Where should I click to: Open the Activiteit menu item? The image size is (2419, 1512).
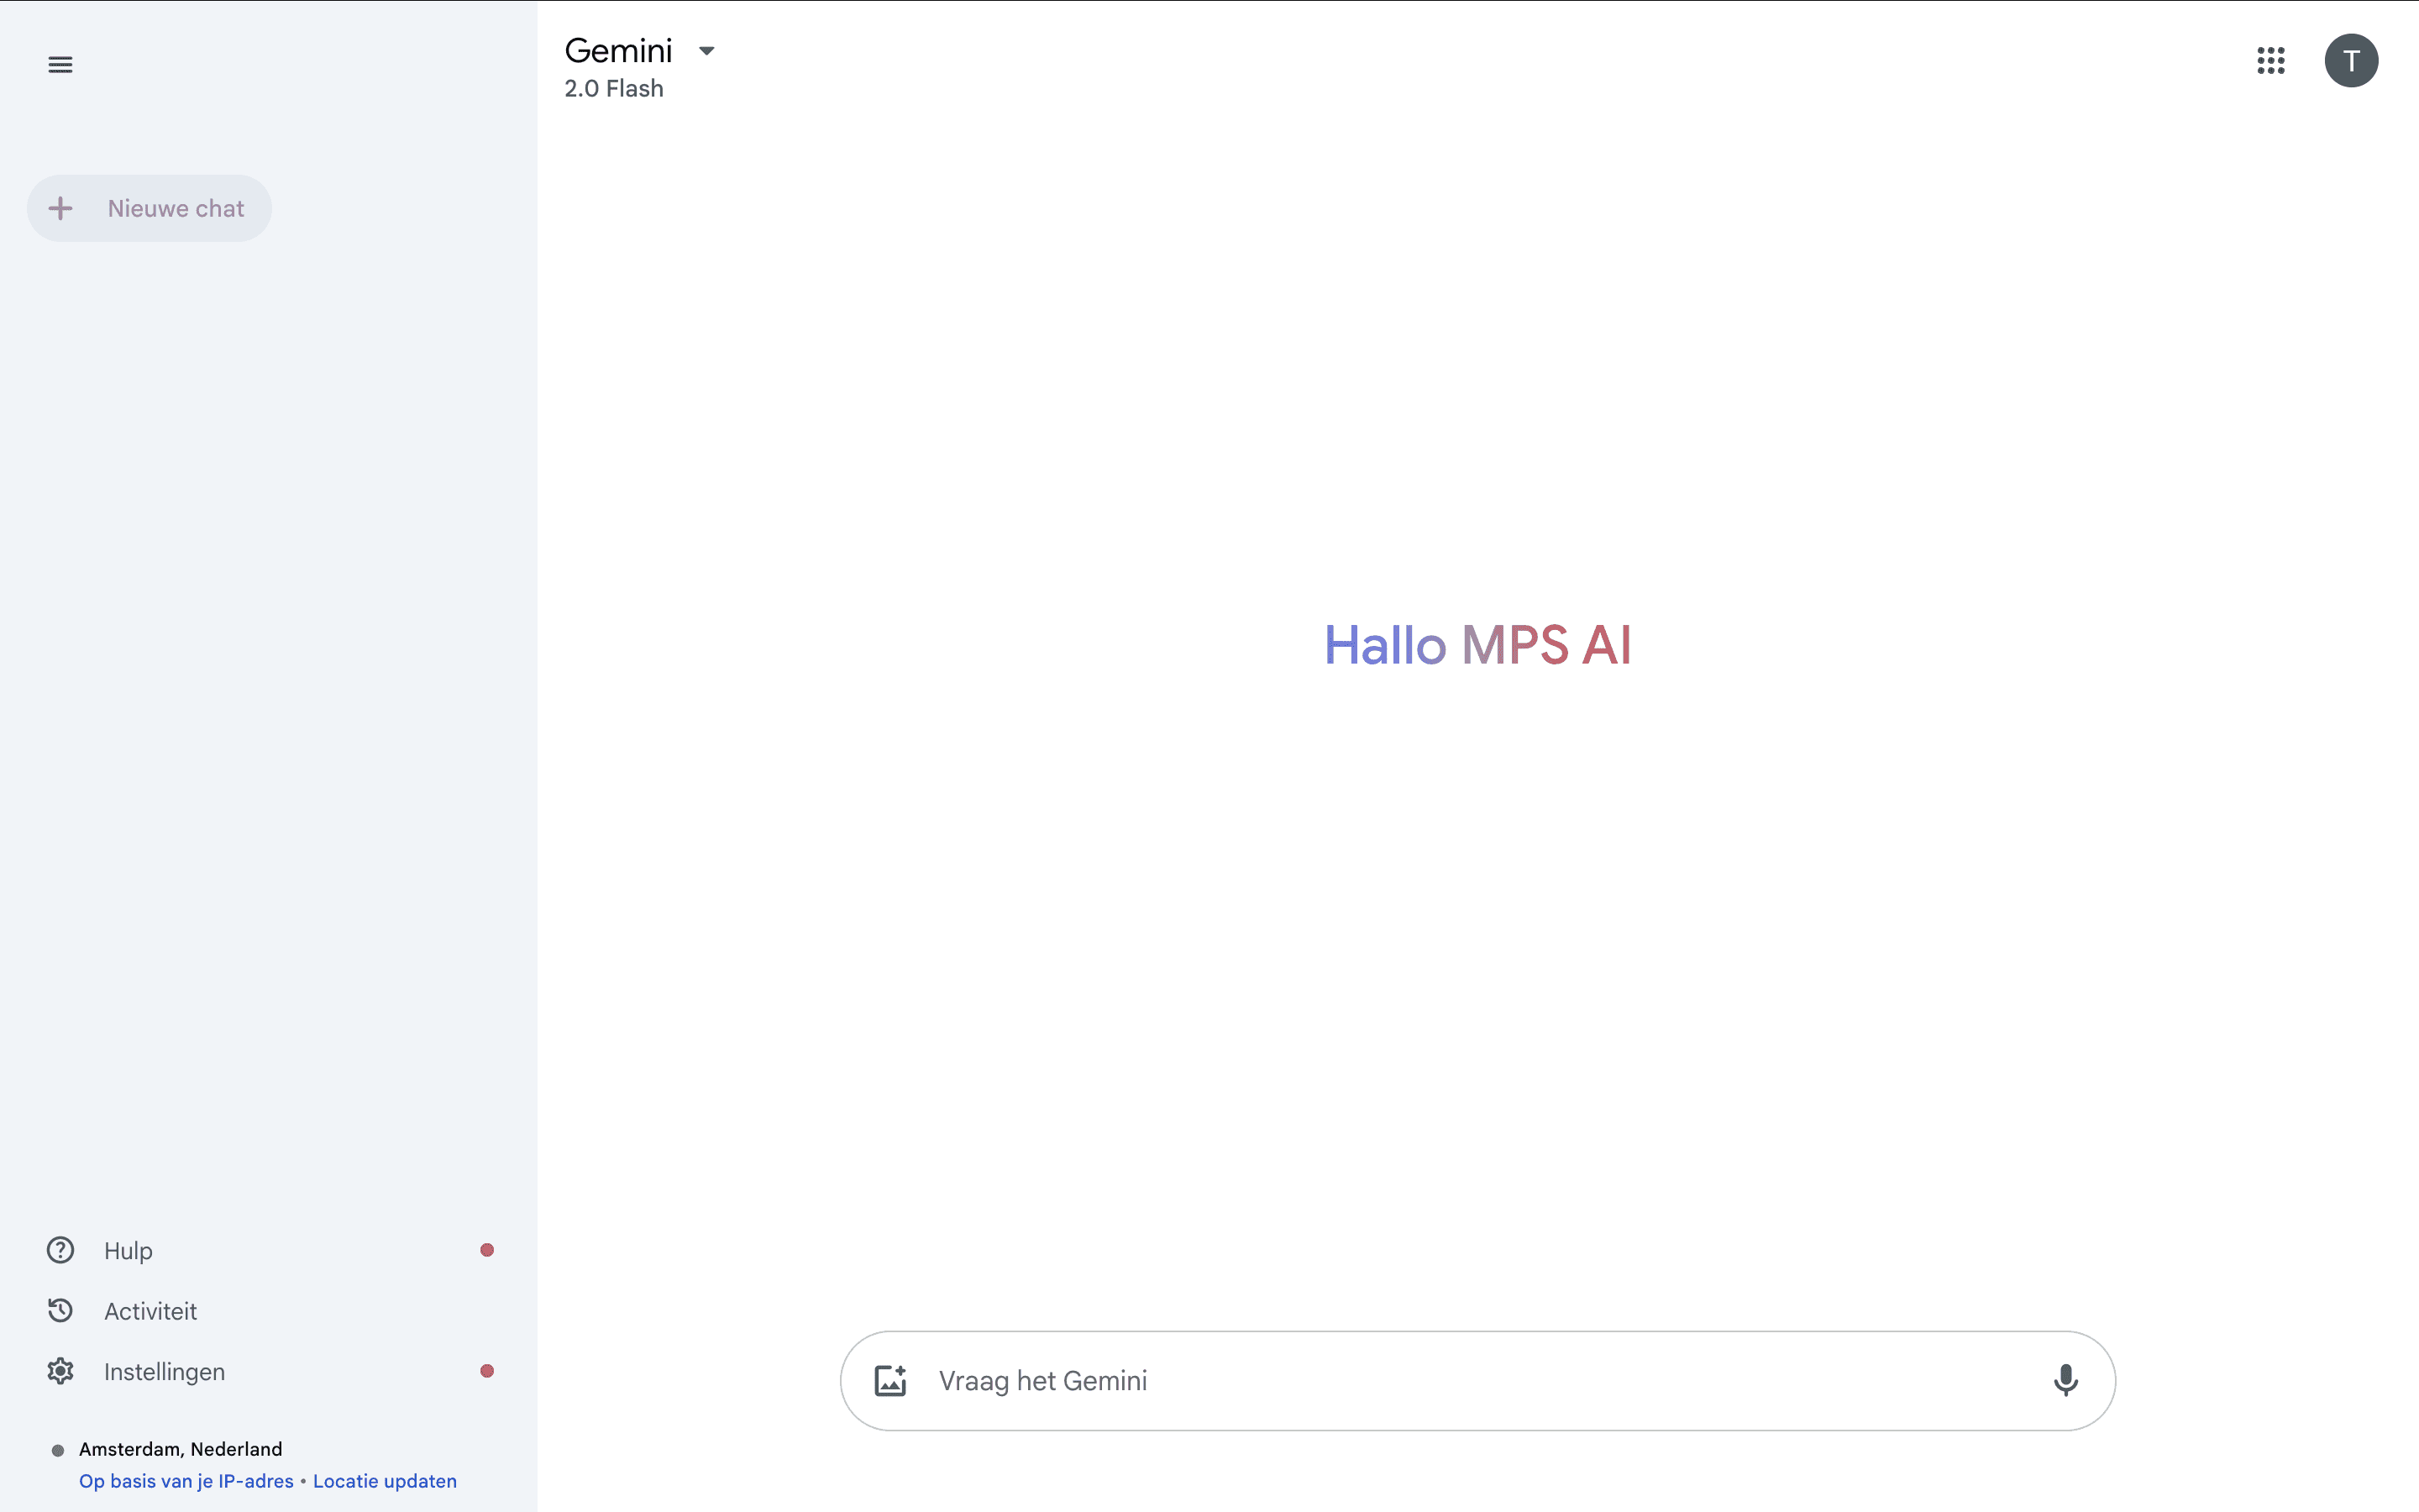click(269, 1311)
